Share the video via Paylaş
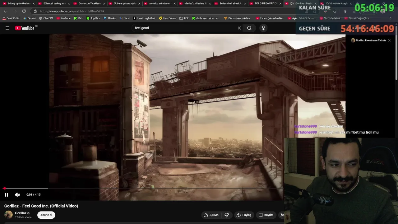 244,215
